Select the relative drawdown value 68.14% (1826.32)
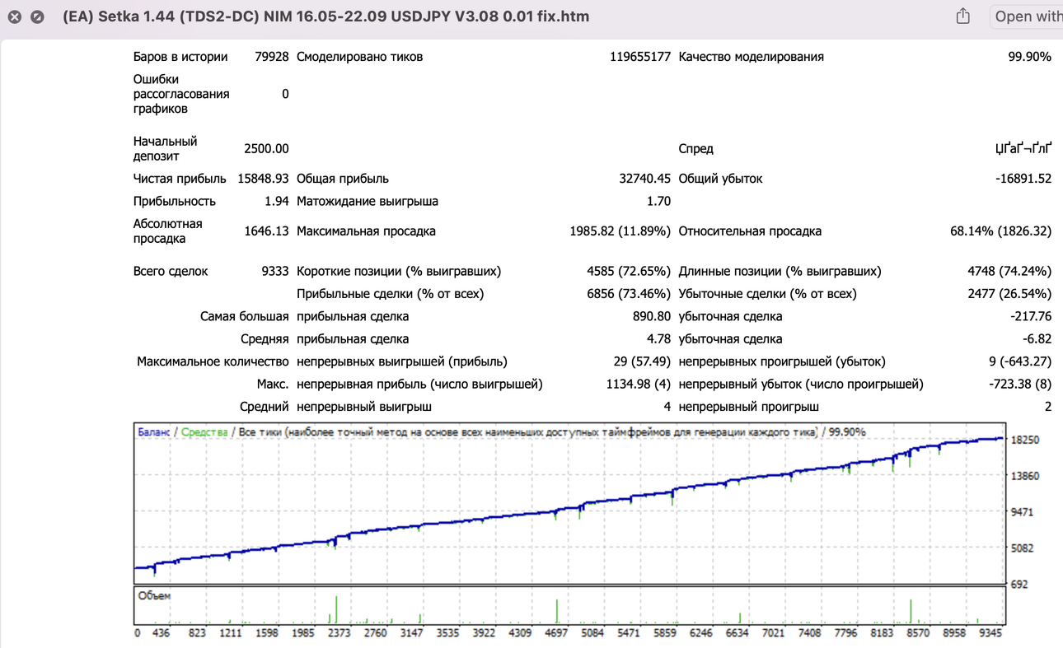1063x648 pixels. (1001, 231)
